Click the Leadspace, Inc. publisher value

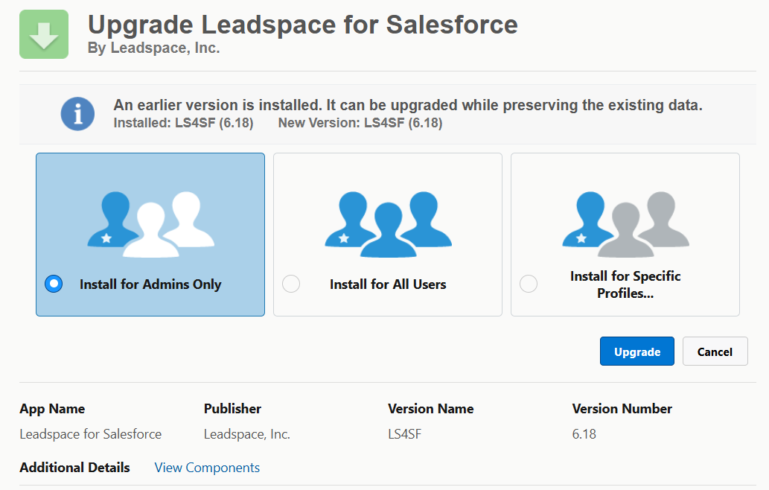[246, 434]
